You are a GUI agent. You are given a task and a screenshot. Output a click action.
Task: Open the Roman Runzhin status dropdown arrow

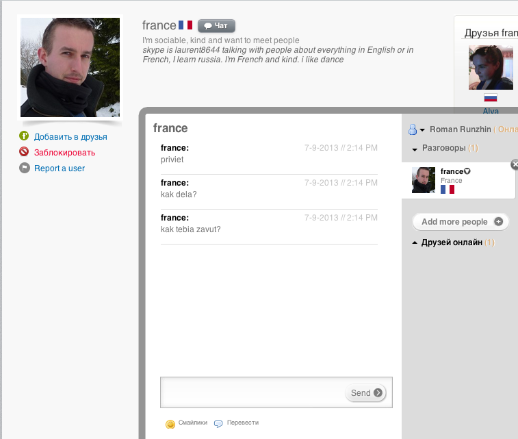[x=422, y=130]
